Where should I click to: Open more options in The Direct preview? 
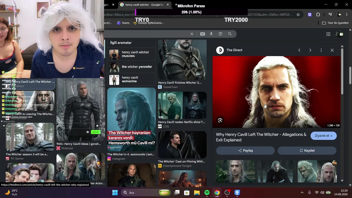tap(321, 50)
